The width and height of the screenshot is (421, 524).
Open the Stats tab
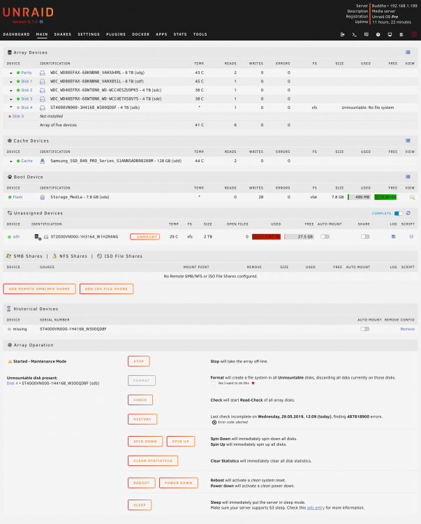coord(180,34)
